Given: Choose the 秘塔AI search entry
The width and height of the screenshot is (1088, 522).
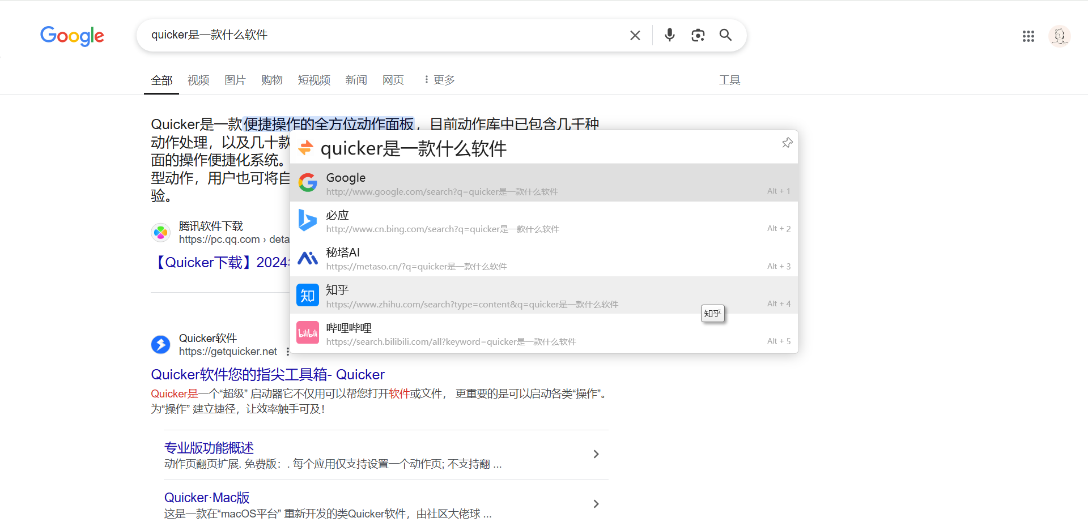Looking at the screenshot, I should click(x=544, y=258).
